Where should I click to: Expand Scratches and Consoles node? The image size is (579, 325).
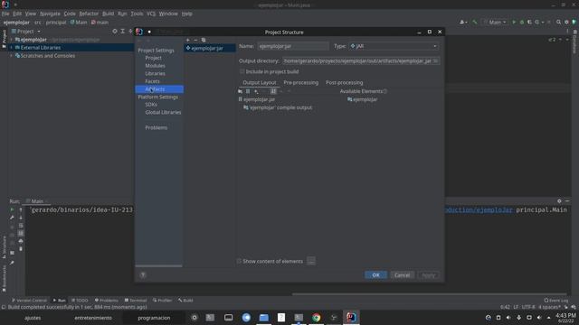click(x=11, y=56)
